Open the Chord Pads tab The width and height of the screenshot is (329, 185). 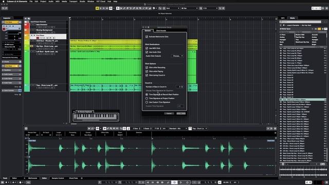(x=74, y=178)
